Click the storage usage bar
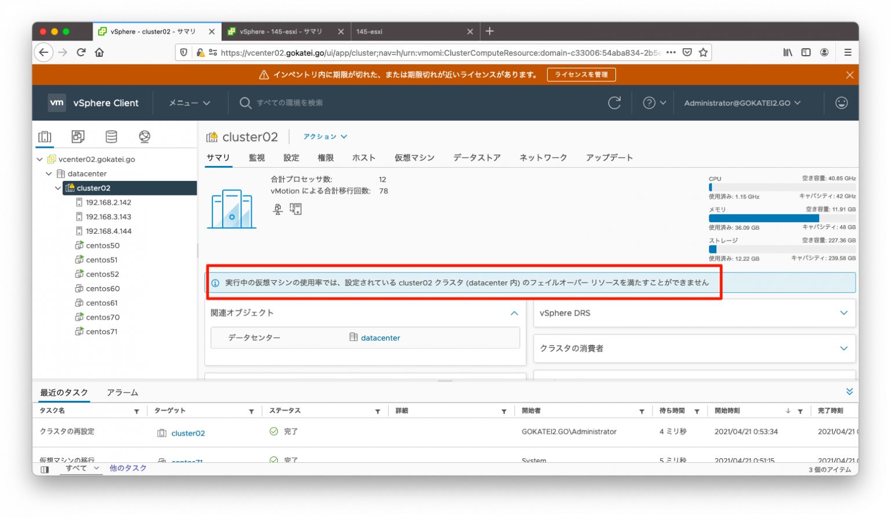This screenshot has height=518, width=891. pos(782,249)
